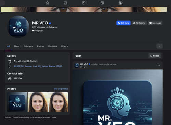Screen dimensions: 171x125
Task: Open the Followers tab
Action: click(x=28, y=46)
